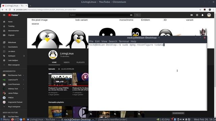Open the YouTube apps grid icon
216x121 pixels.
(197, 15)
